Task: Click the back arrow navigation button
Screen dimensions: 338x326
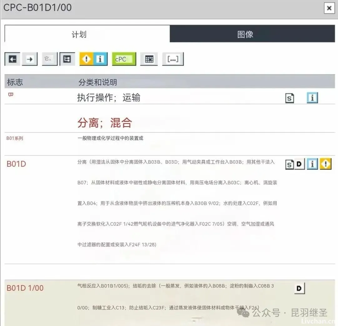Action: tap(13, 59)
